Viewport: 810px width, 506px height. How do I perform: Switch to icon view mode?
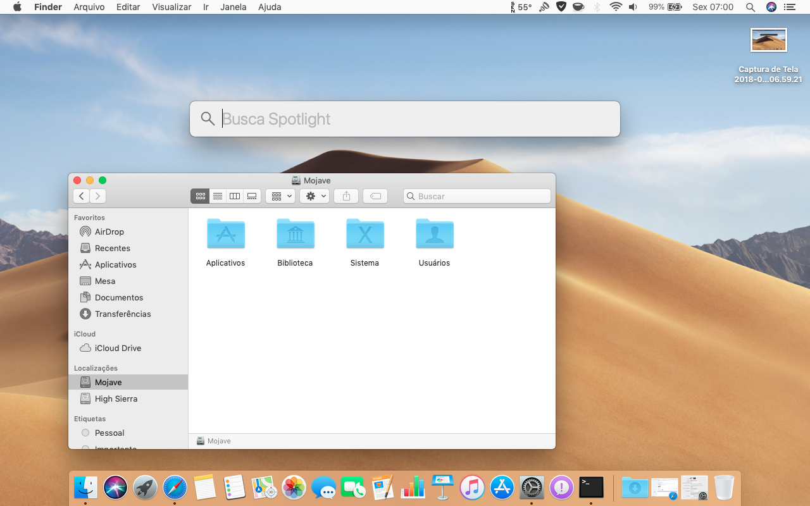point(200,196)
